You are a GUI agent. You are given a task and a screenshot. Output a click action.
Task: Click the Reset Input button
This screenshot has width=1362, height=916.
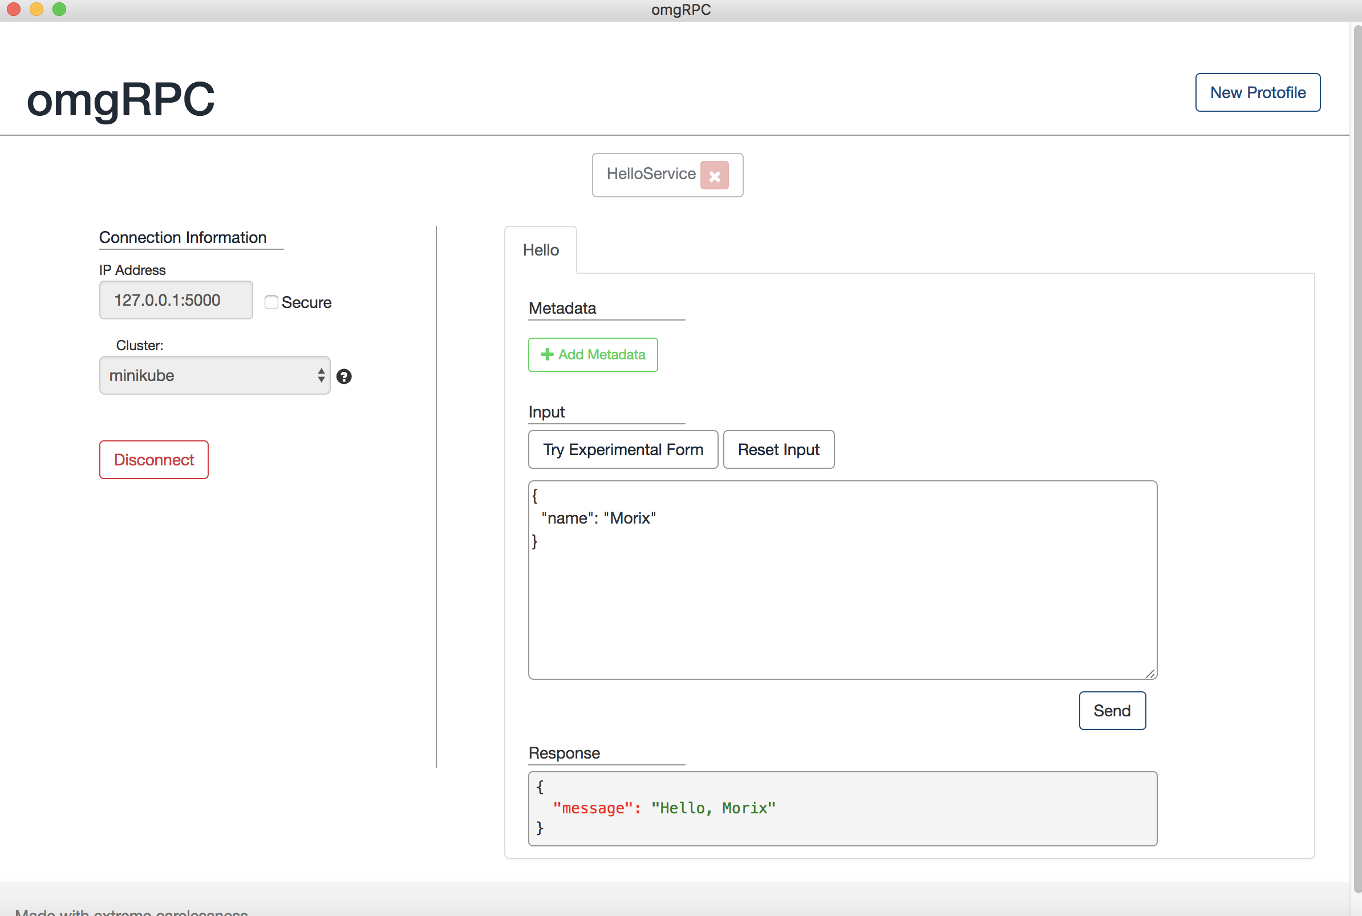point(778,450)
